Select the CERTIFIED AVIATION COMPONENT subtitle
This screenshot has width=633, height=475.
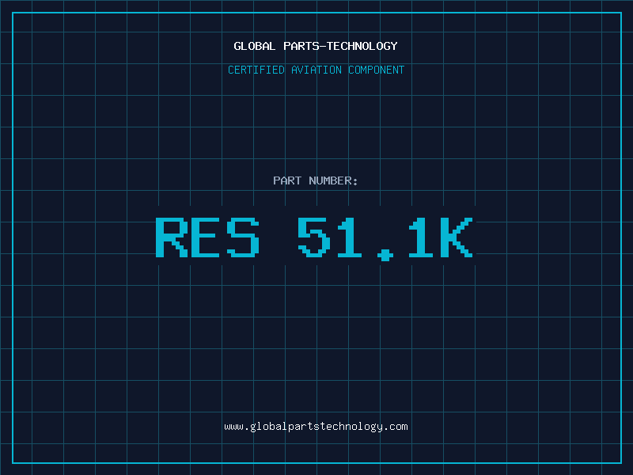point(316,70)
